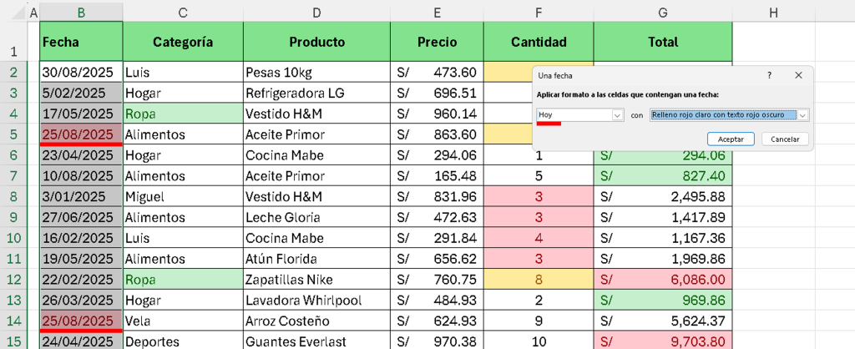
Task: Expand the Relleno rojo claro format dropdown
Action: coord(802,115)
